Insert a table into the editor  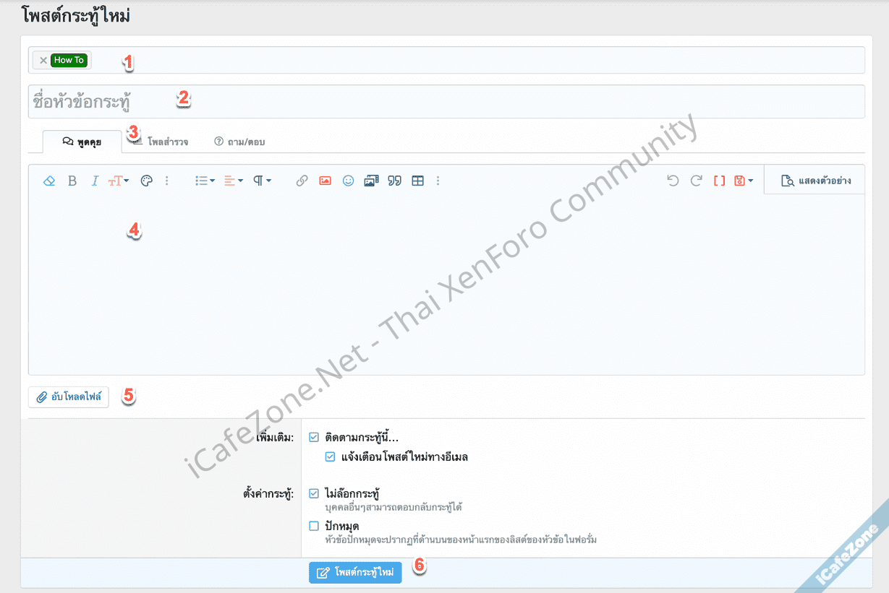417,181
